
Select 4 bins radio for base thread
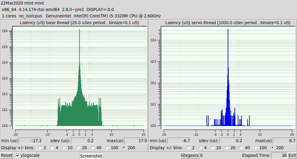tap(52, 148)
